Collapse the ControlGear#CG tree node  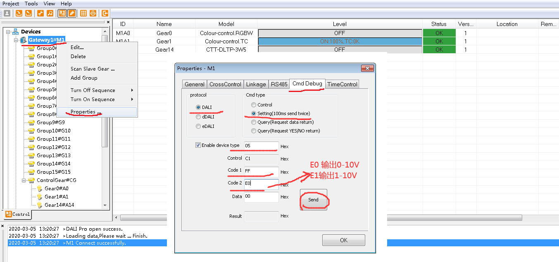coord(24,180)
